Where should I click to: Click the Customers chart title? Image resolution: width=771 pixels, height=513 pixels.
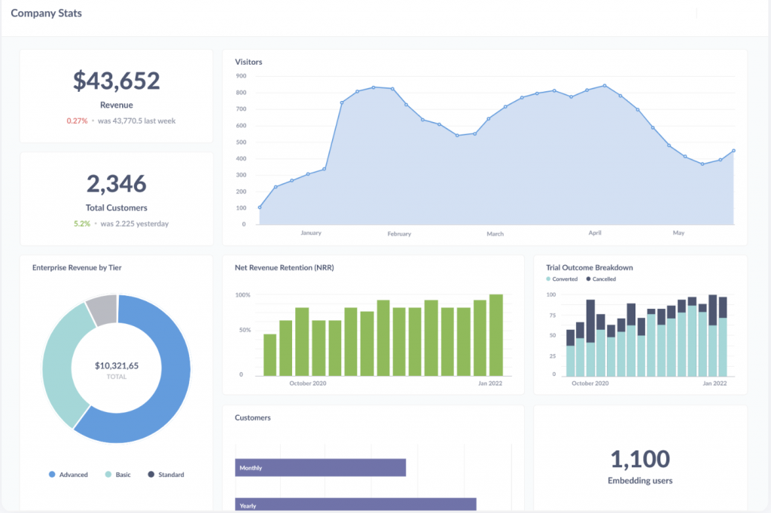(x=253, y=417)
